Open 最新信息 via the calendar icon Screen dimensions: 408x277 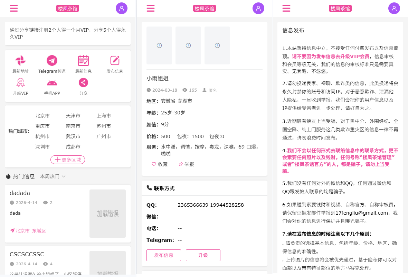click(x=83, y=61)
